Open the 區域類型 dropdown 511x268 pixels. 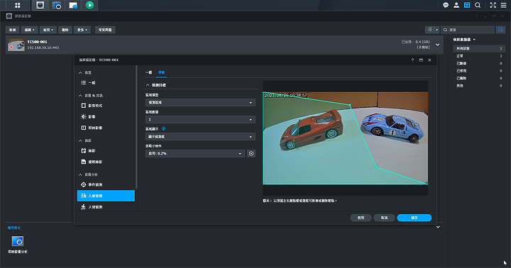pyautogui.click(x=200, y=103)
